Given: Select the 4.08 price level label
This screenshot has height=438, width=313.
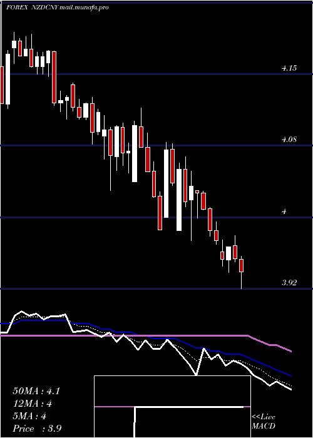Looking at the screenshot, I should click(x=289, y=140).
